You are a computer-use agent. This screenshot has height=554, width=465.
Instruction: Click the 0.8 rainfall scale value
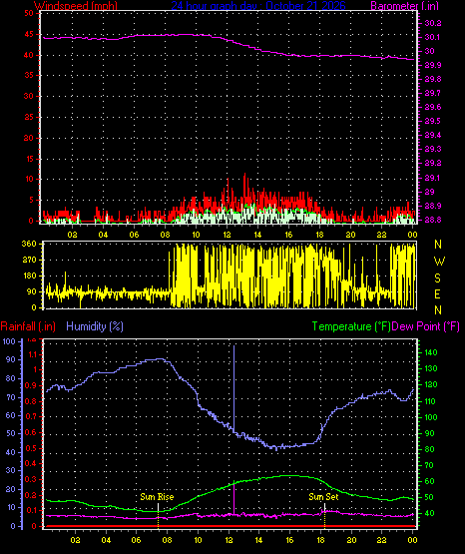[31, 401]
